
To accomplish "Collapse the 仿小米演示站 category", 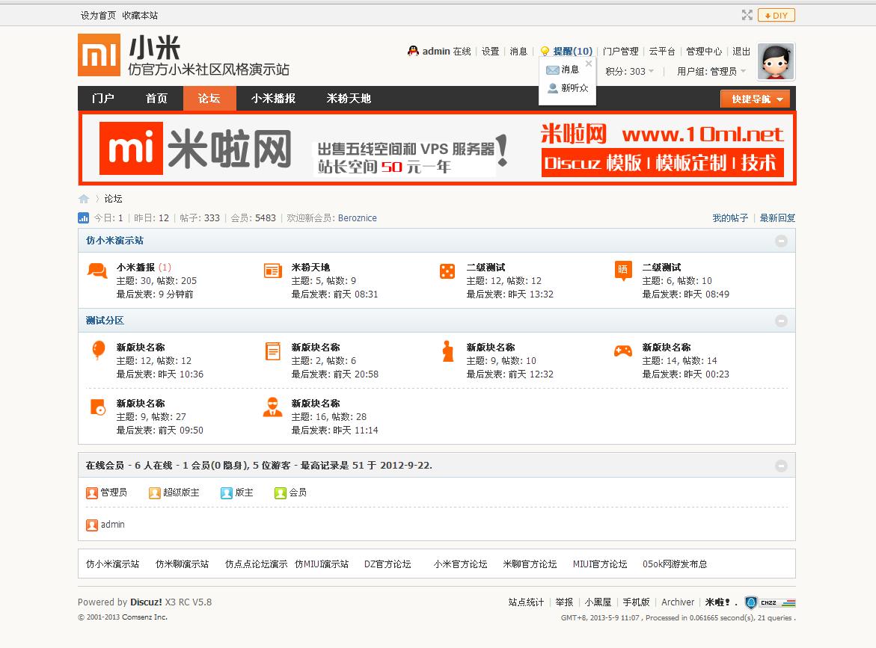I will click(781, 241).
